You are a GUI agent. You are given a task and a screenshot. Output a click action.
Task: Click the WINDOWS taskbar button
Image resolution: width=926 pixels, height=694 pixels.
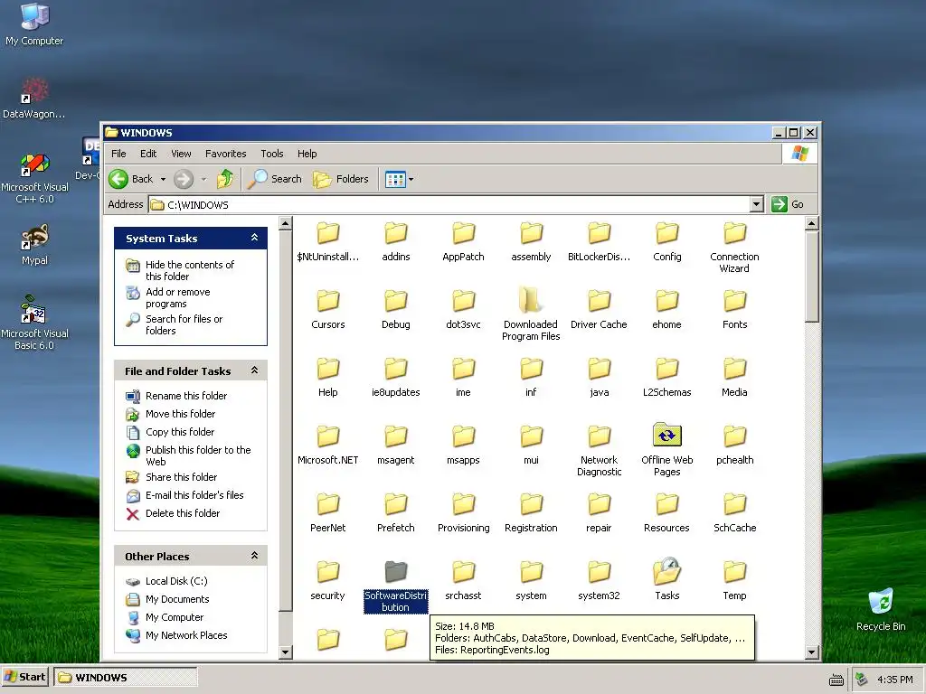[126, 677]
